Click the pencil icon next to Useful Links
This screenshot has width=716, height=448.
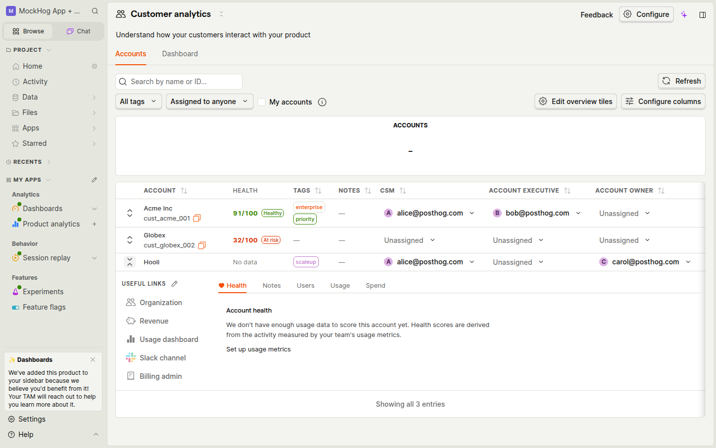pos(175,284)
